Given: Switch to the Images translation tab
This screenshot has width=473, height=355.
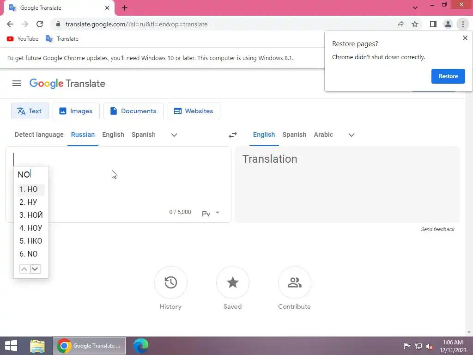Looking at the screenshot, I should [x=76, y=111].
